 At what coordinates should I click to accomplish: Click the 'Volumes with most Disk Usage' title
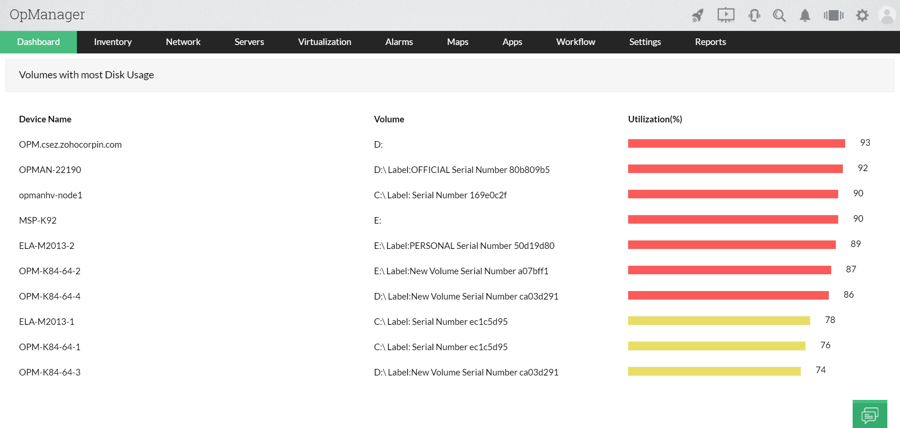pos(86,75)
